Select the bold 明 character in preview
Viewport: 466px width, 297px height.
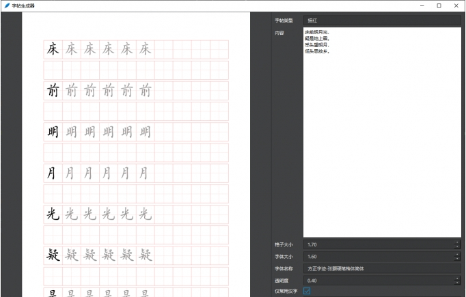[53, 132]
